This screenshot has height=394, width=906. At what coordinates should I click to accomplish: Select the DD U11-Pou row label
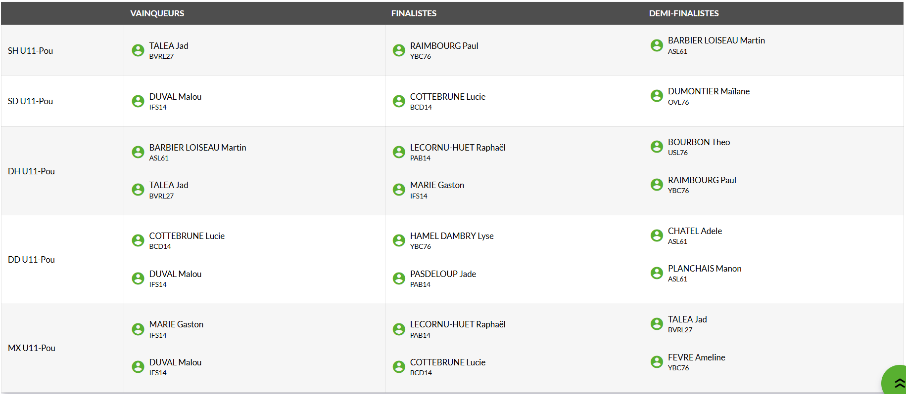click(x=31, y=260)
